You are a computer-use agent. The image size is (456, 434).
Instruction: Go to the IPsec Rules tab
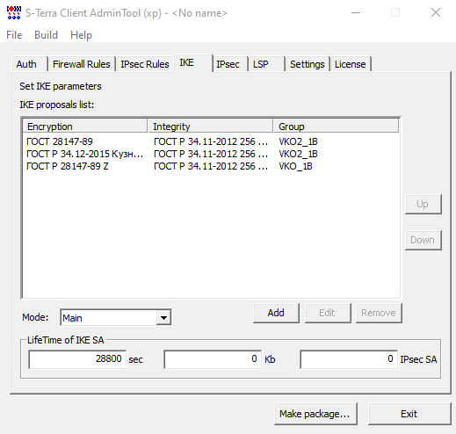point(145,64)
